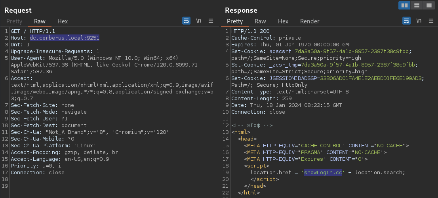Click the Date header in response
Viewport: 438px width, 198px height.
pyautogui.click(x=286, y=105)
